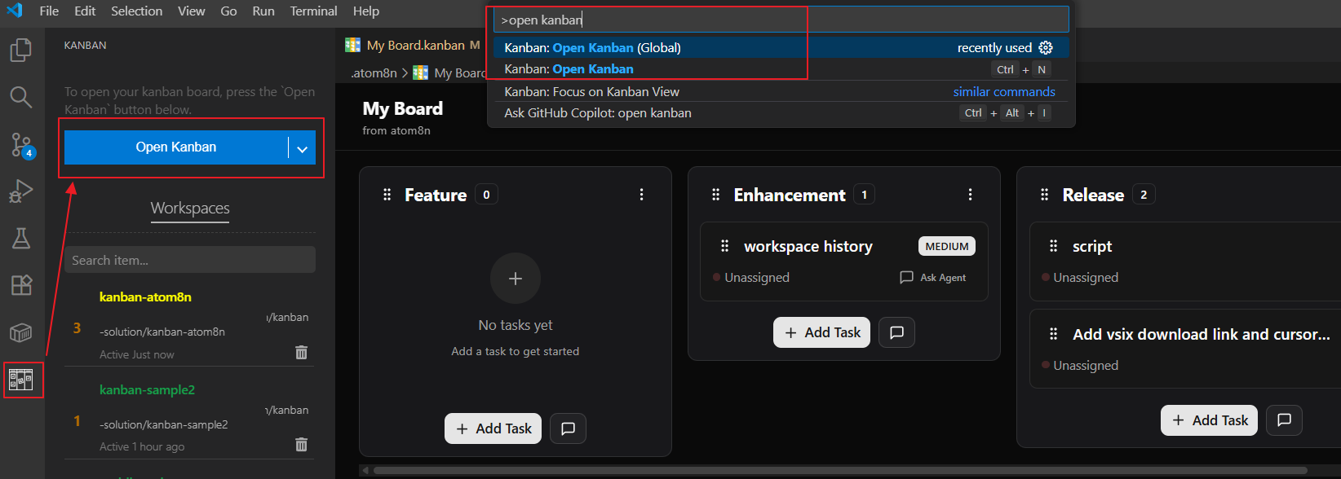Image resolution: width=1341 pixels, height=479 pixels.
Task: Click the round plus icon in Feature column
Action: (516, 279)
